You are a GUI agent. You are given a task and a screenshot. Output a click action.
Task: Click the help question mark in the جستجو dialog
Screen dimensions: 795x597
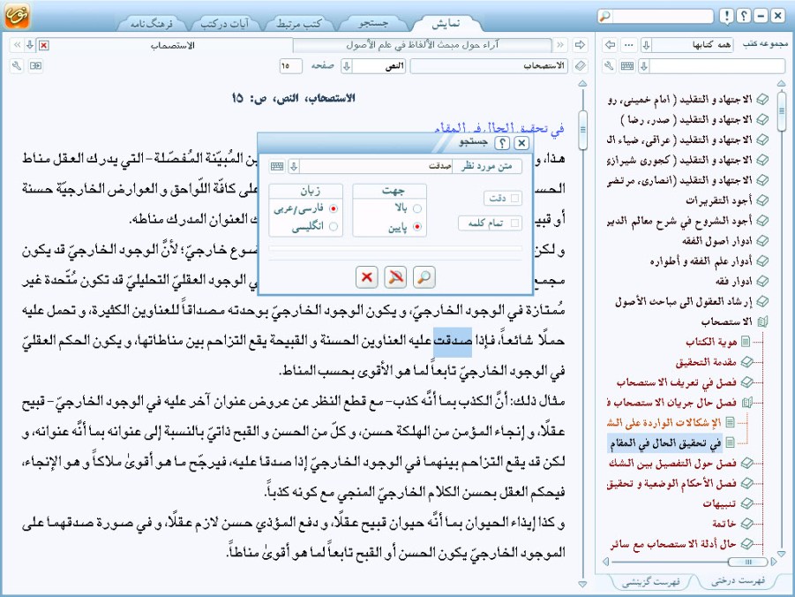click(502, 143)
